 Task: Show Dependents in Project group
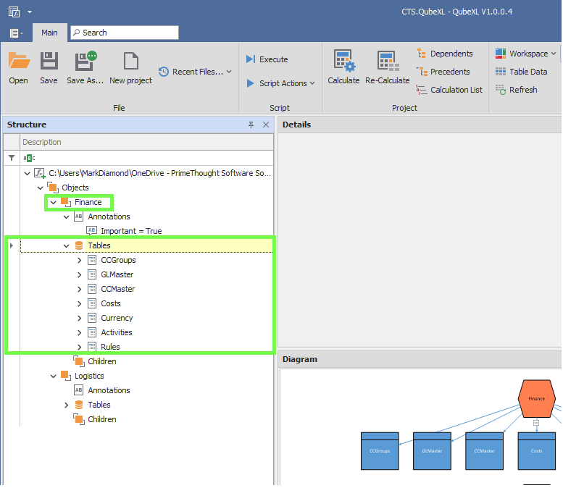pos(444,54)
